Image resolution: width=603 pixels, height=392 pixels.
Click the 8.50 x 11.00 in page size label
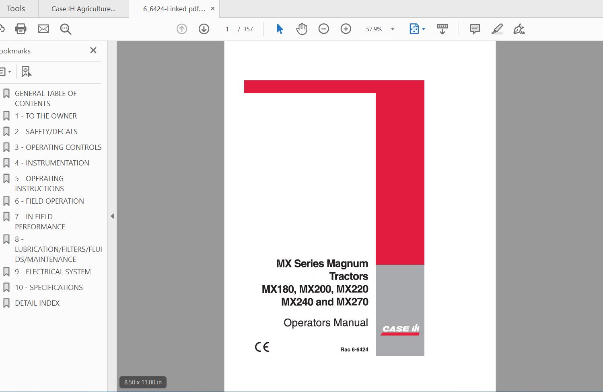(x=143, y=382)
